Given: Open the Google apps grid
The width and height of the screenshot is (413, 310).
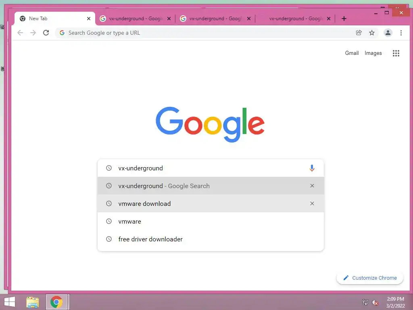Looking at the screenshot, I should pos(396,53).
